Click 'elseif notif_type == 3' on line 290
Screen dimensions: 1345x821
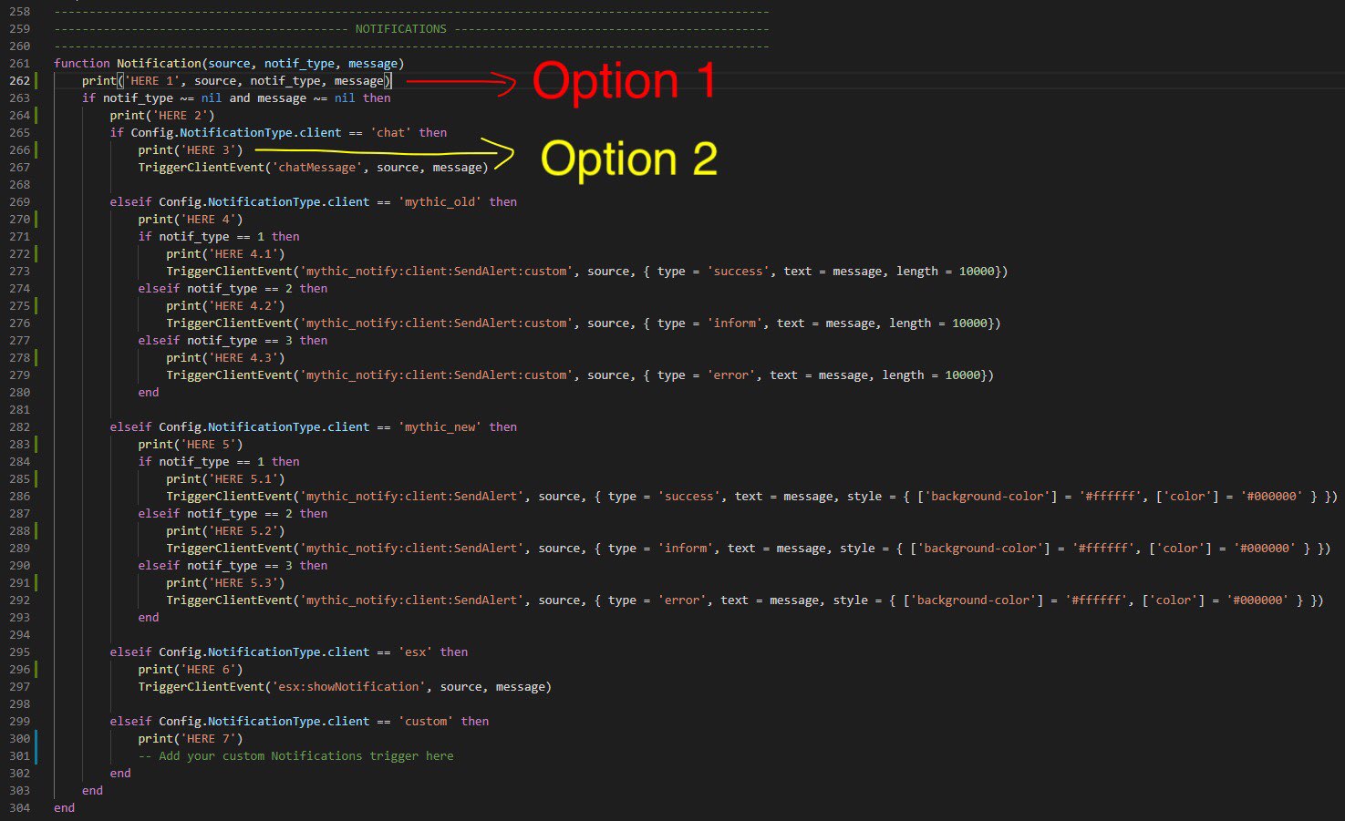point(215,565)
